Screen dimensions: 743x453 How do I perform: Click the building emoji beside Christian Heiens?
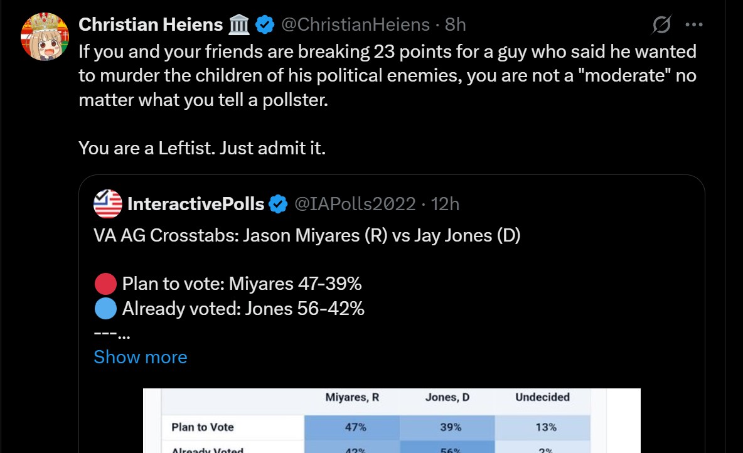(x=239, y=24)
